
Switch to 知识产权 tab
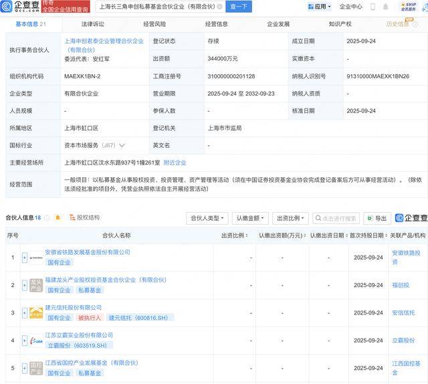pos(340,24)
